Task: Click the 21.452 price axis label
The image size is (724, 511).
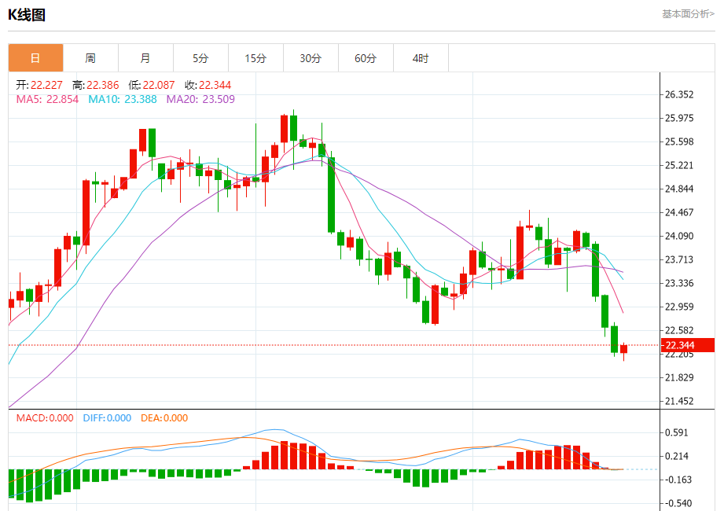Action: coord(678,401)
